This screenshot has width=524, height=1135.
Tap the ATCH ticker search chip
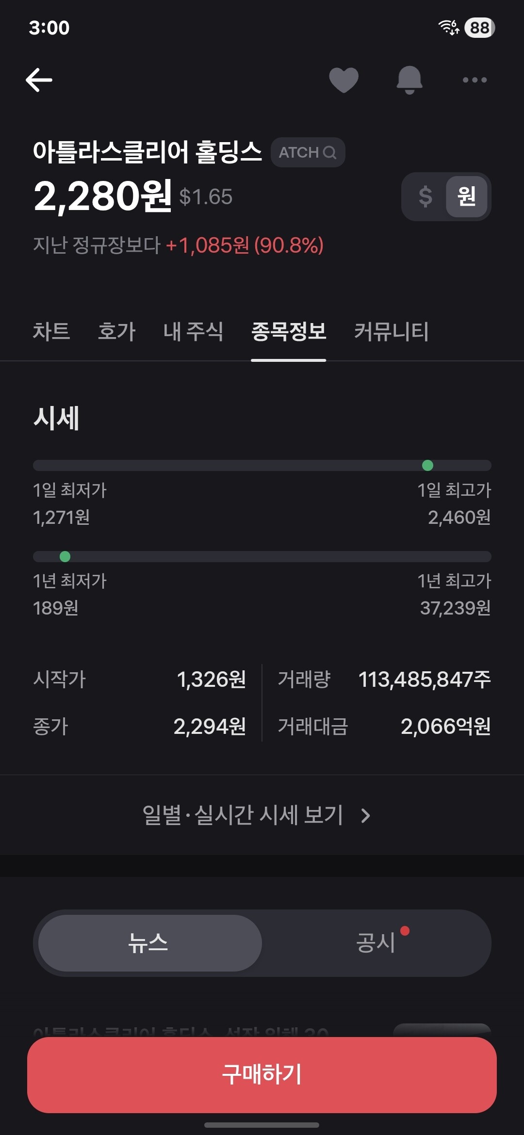308,152
